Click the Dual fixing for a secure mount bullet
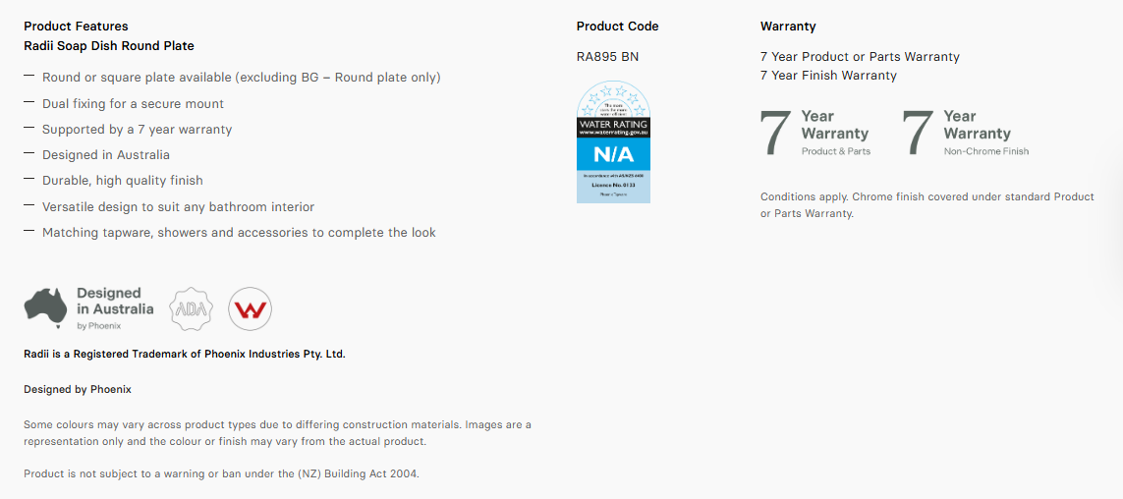This screenshot has width=1123, height=499. click(x=134, y=104)
